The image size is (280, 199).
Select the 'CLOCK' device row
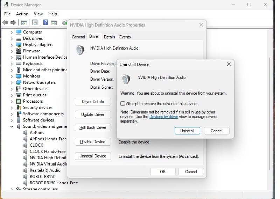(x=36, y=145)
